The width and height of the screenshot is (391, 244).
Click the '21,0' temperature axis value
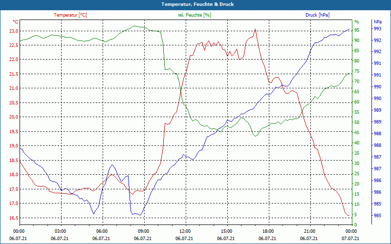tap(14, 88)
